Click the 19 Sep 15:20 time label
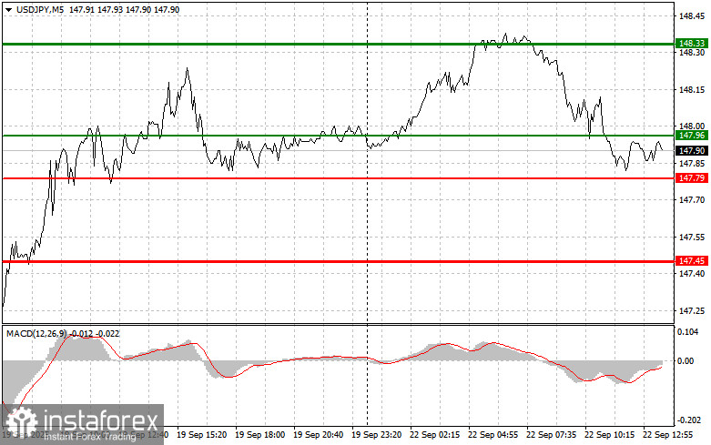Image resolution: width=711 pixels, height=445 pixels. click(x=202, y=435)
